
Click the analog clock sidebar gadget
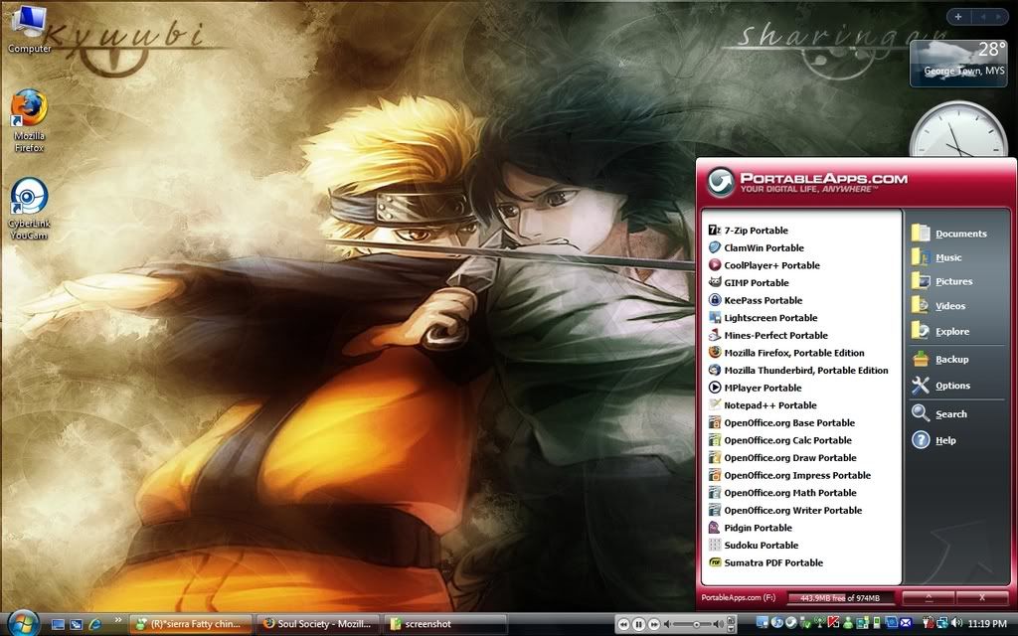click(x=958, y=130)
